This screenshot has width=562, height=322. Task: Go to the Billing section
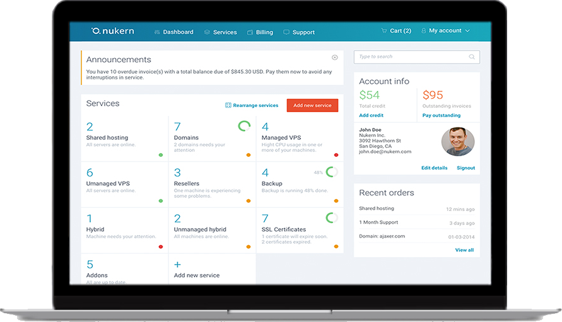click(260, 32)
